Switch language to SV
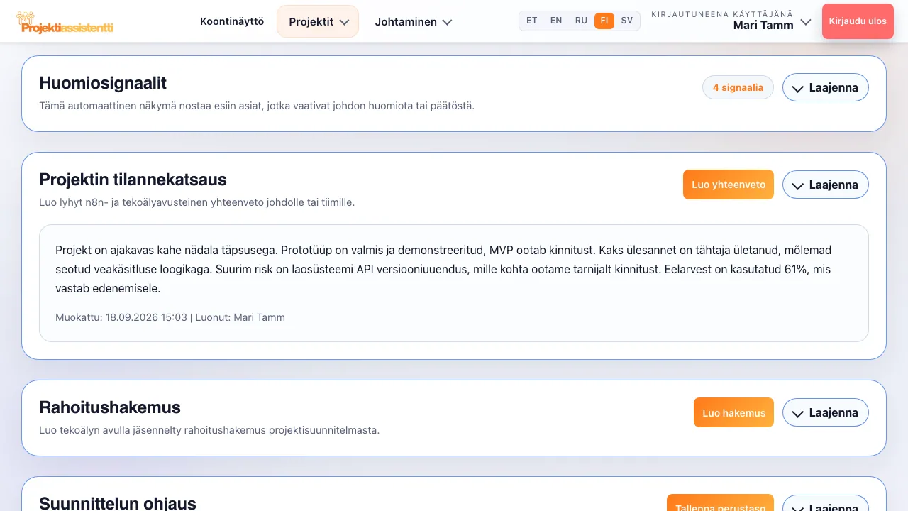Screen dimensions: 908x511 627,21
